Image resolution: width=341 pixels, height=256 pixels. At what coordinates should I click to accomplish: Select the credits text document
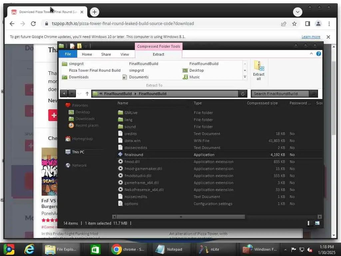coord(130,134)
